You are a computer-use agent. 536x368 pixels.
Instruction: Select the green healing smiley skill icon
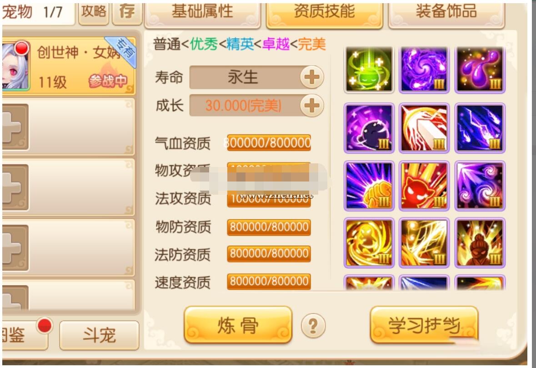coord(369,69)
